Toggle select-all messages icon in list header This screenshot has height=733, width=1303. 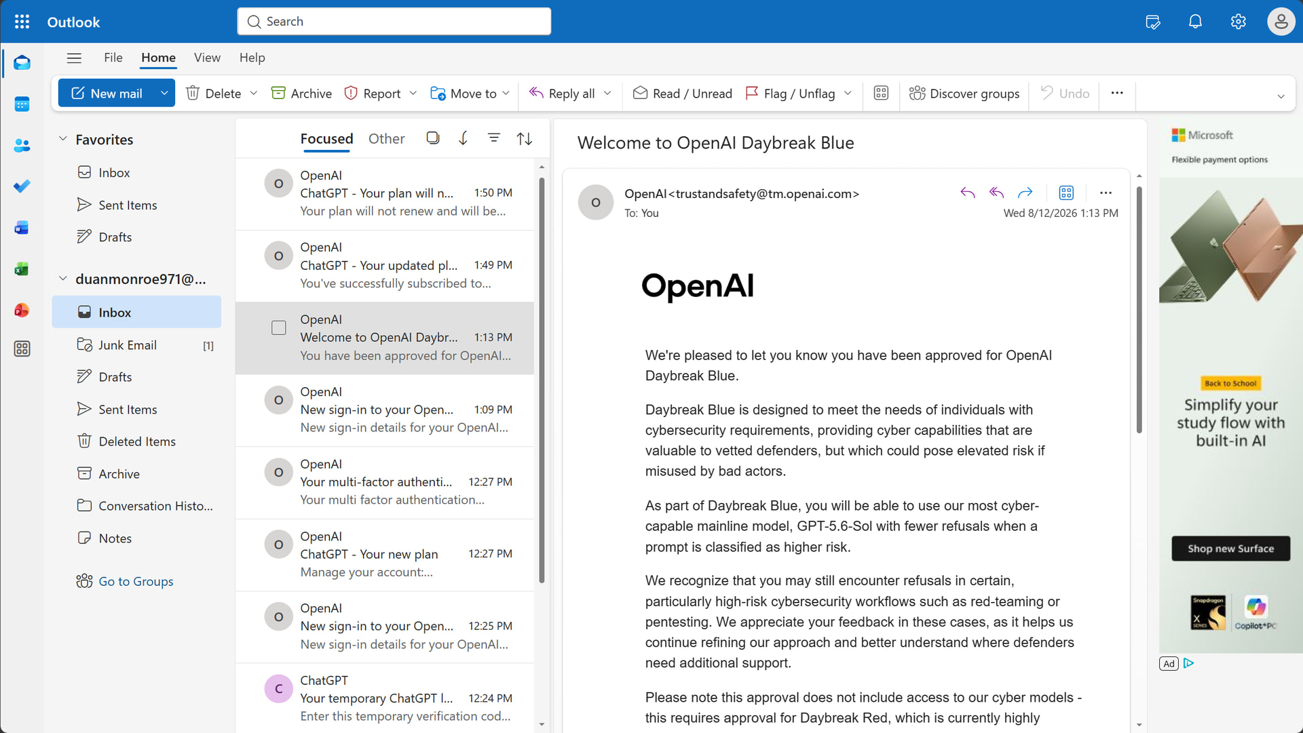pyautogui.click(x=432, y=138)
